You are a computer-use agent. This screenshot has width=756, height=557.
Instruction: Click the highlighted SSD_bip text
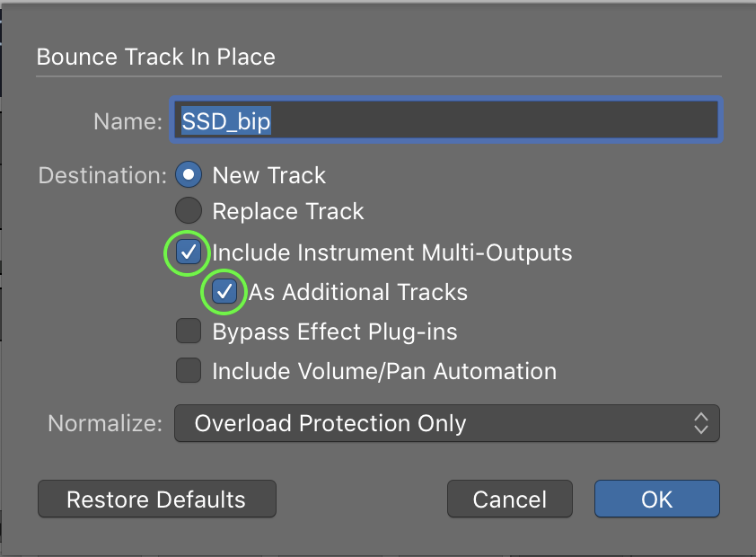tap(226, 121)
